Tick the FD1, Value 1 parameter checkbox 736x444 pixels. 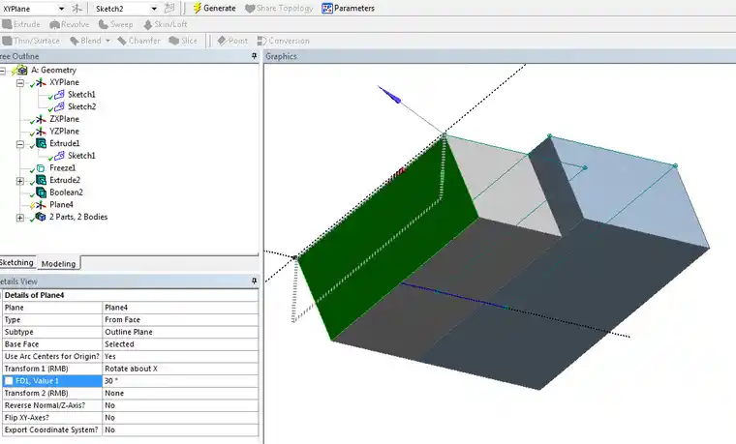pos(9,381)
